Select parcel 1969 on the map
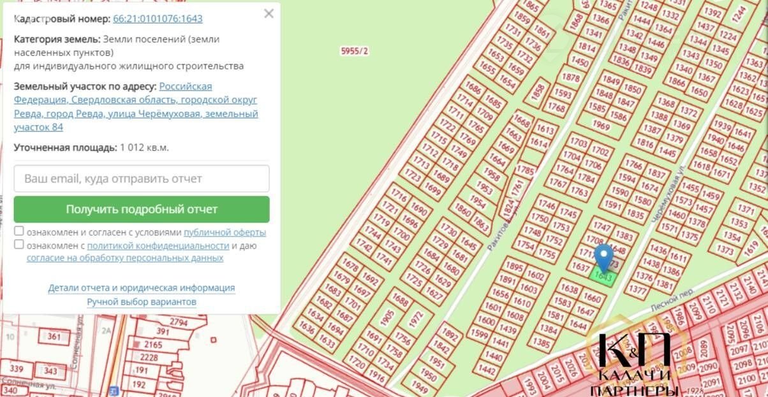Image resolution: width=768 pixels, height=397 pixels. [x=602, y=126]
